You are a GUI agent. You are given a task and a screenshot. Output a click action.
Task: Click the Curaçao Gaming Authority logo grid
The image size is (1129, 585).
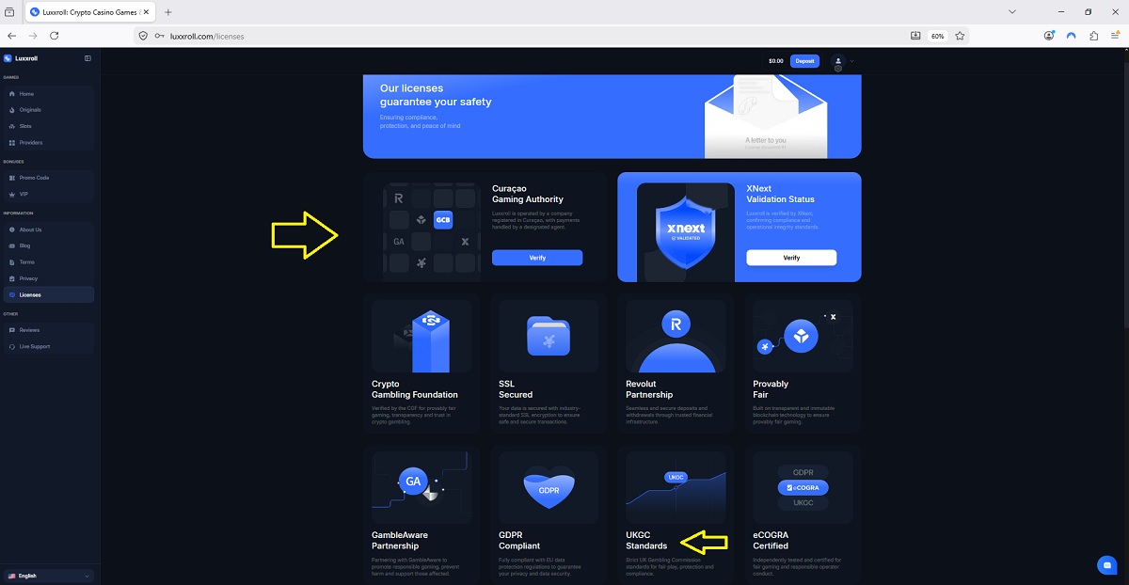pos(432,231)
